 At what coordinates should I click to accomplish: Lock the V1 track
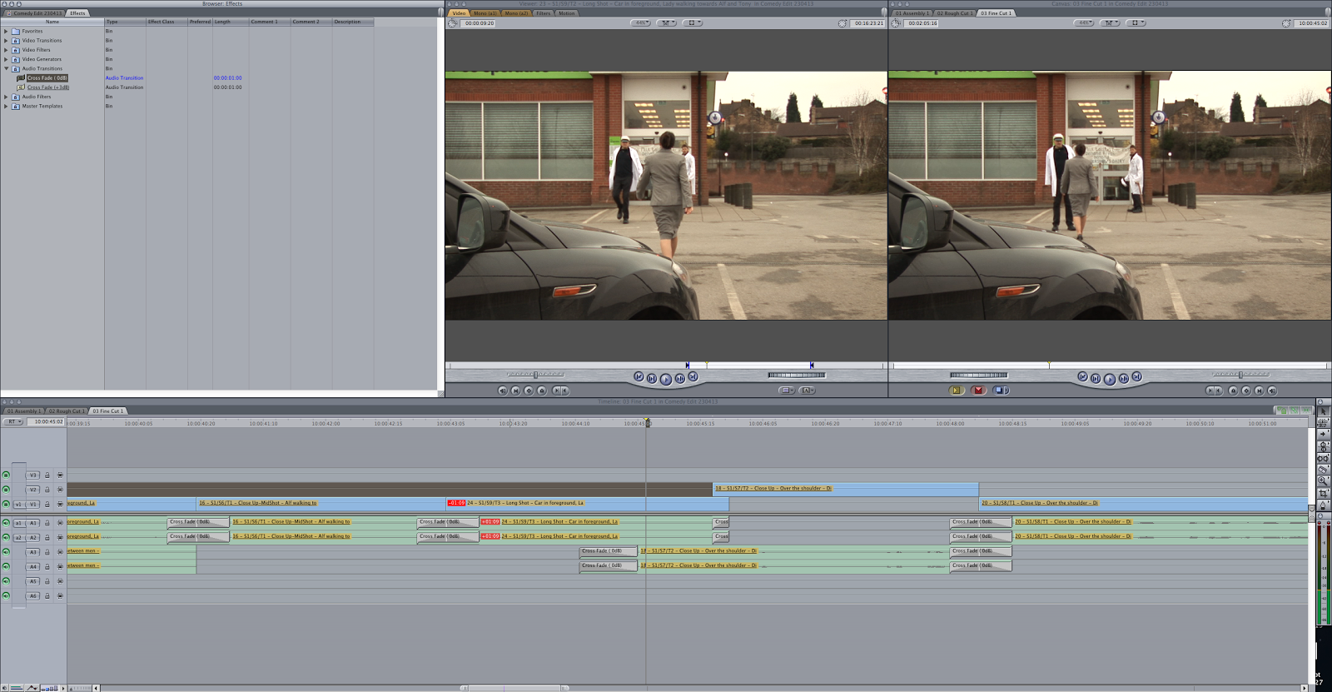pyautogui.click(x=47, y=504)
